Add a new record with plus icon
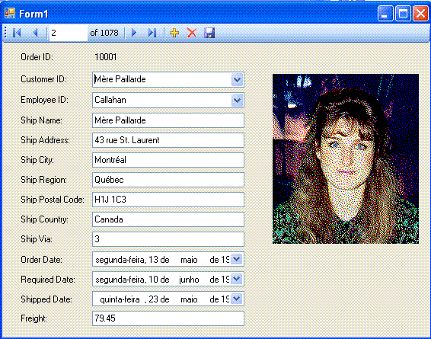This screenshot has height=339, width=431. point(174,33)
